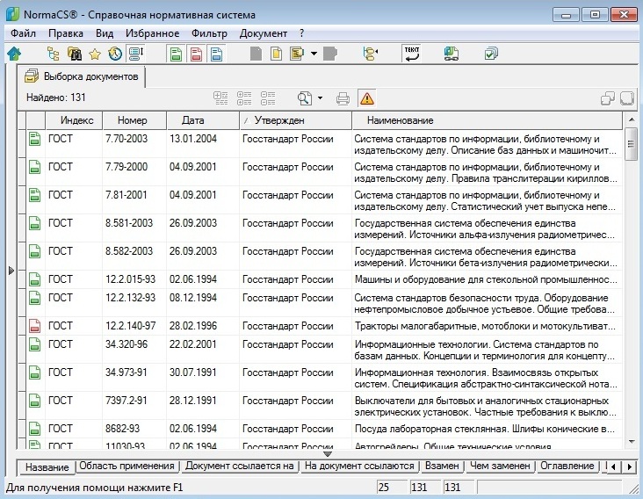This screenshot has height=499, width=643.
Task: Click the tree navigation arrow icon
Action: [x=371, y=54]
